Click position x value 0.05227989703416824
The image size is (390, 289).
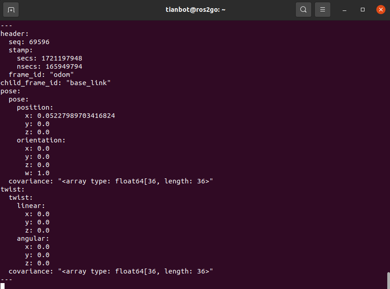[76, 116]
